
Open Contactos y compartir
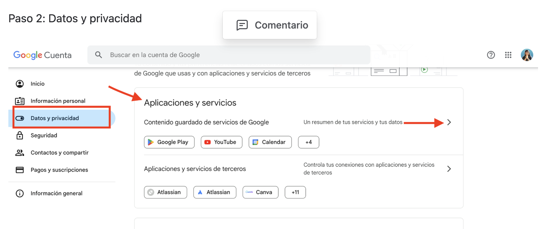(60, 153)
